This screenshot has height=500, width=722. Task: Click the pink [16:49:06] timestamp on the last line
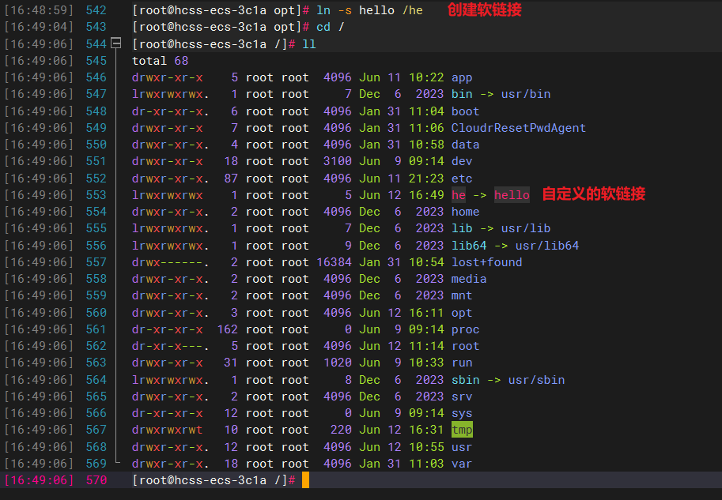(x=39, y=480)
